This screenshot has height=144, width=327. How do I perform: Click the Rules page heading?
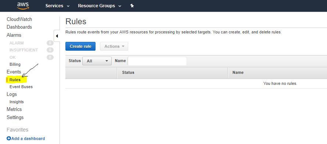click(76, 21)
